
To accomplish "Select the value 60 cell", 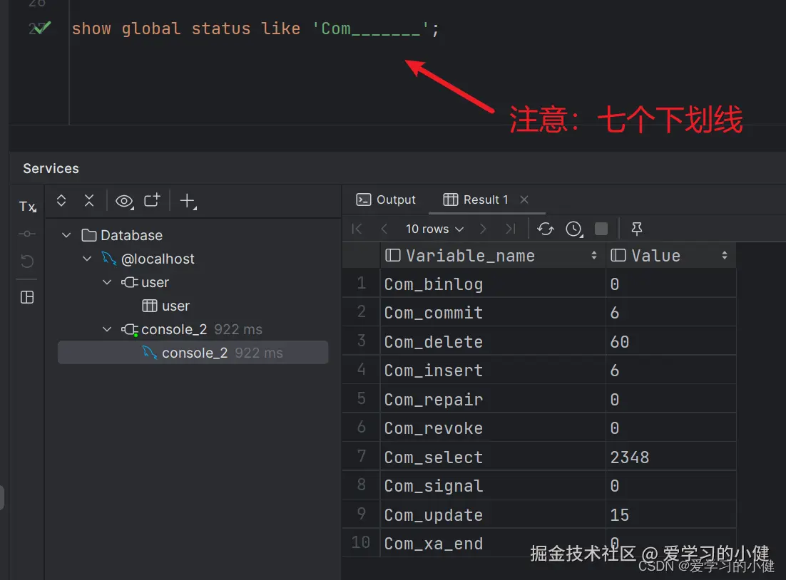I will [670, 341].
